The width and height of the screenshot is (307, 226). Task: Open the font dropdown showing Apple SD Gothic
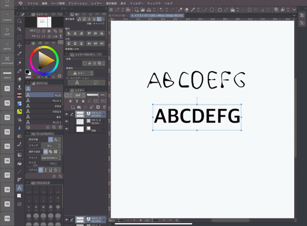[x=51, y=158]
